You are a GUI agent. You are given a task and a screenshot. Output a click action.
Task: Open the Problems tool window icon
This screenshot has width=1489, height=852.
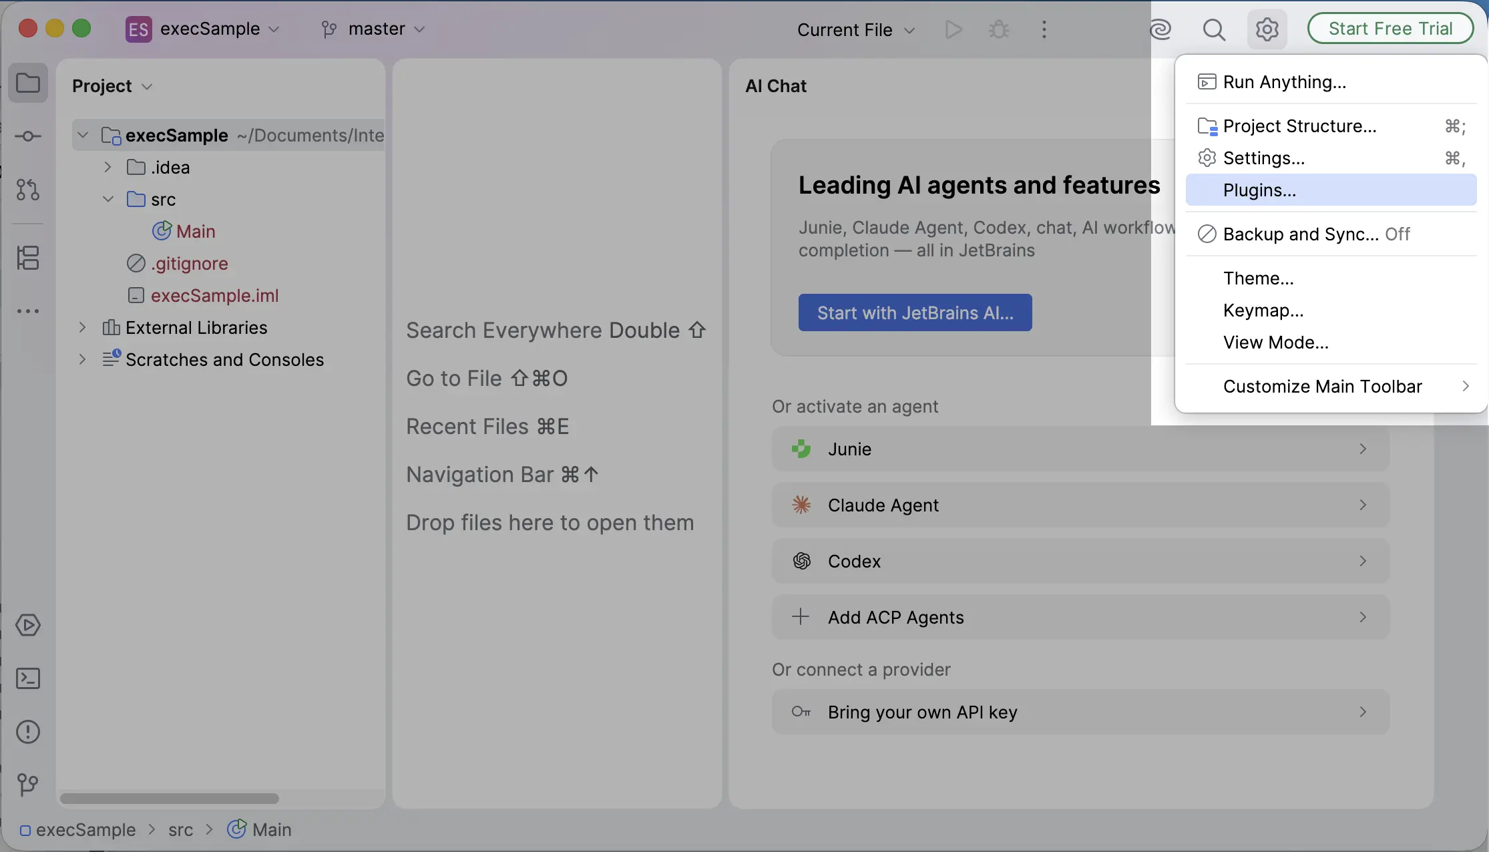28,732
